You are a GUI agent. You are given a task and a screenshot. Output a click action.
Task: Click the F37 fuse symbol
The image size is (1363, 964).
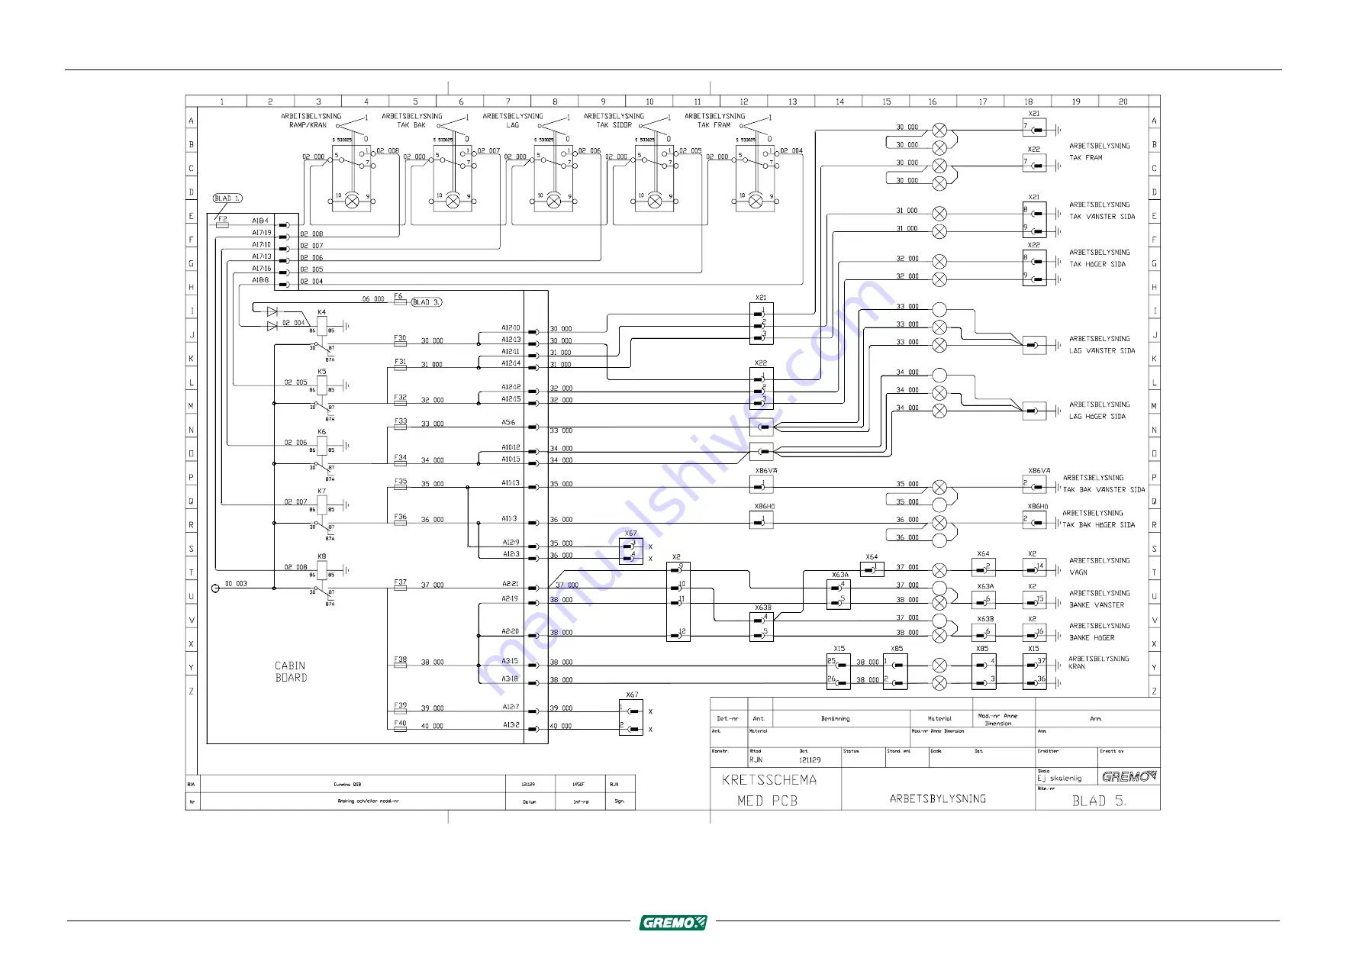[401, 588]
